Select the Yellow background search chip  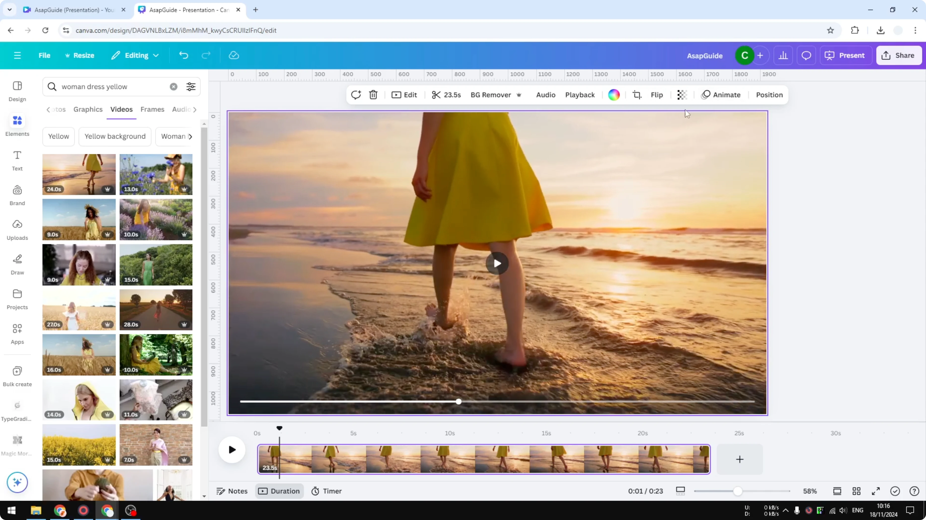[x=115, y=136]
